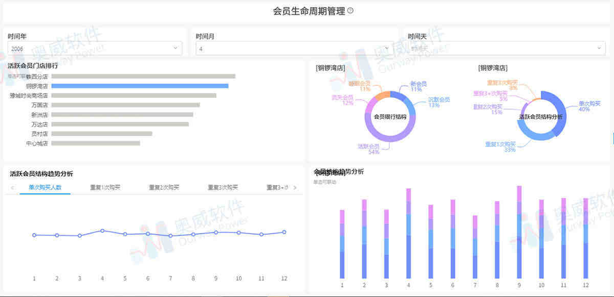This screenshot has width=614, height=297.
Task: Click the 豫城时尚商场店 ranking bar
Action: (134, 95)
